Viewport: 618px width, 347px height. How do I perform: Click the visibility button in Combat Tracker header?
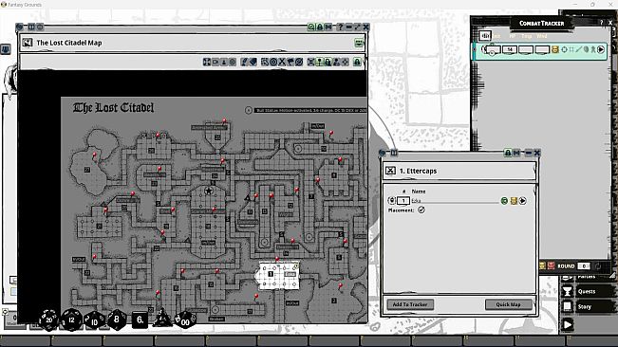485,36
